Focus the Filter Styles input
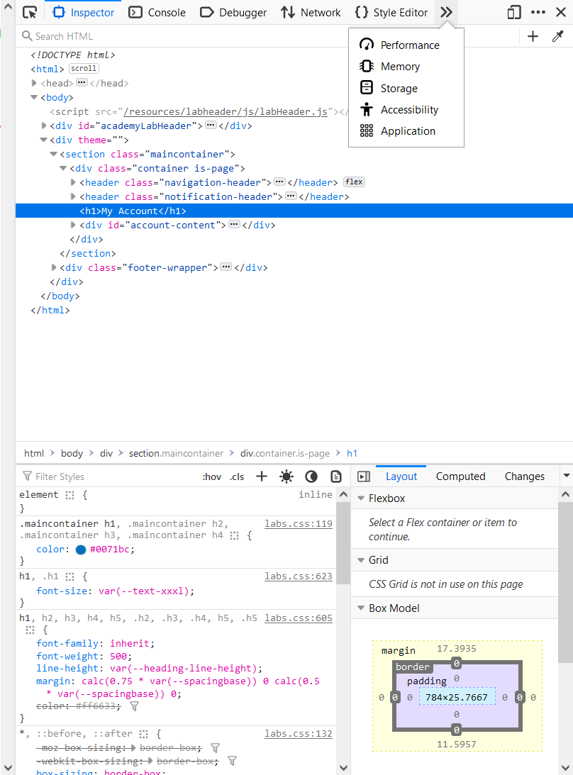 tap(109, 476)
